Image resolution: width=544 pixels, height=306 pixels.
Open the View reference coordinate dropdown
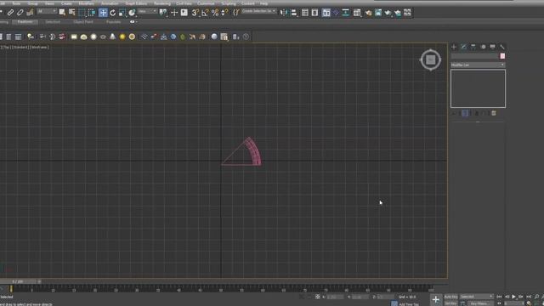pyautogui.click(x=147, y=11)
